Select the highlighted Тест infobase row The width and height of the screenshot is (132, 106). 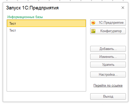pos(46,23)
